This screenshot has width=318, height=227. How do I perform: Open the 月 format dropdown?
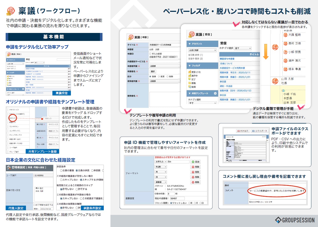click(161, 172)
